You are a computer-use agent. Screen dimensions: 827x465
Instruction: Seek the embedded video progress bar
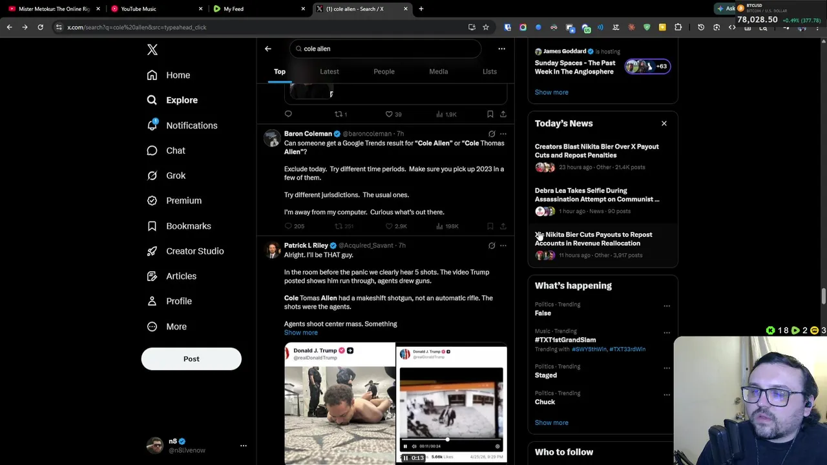(451, 440)
